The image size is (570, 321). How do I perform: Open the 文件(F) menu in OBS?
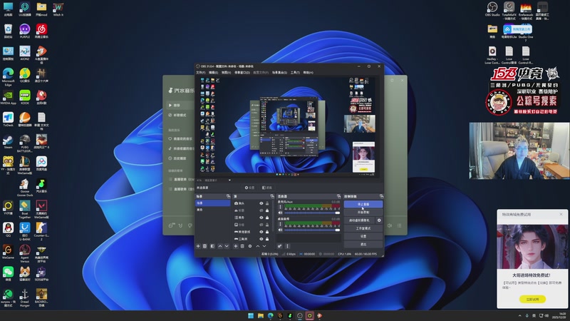(201, 73)
